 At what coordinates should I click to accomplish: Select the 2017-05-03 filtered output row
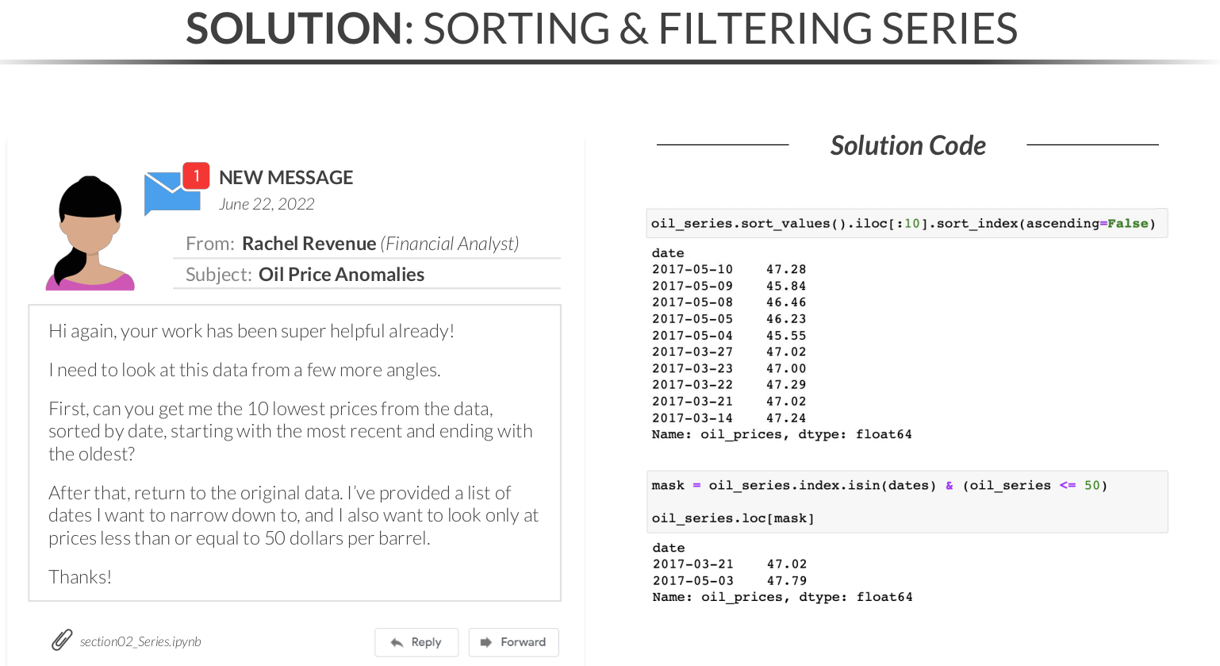729,581
